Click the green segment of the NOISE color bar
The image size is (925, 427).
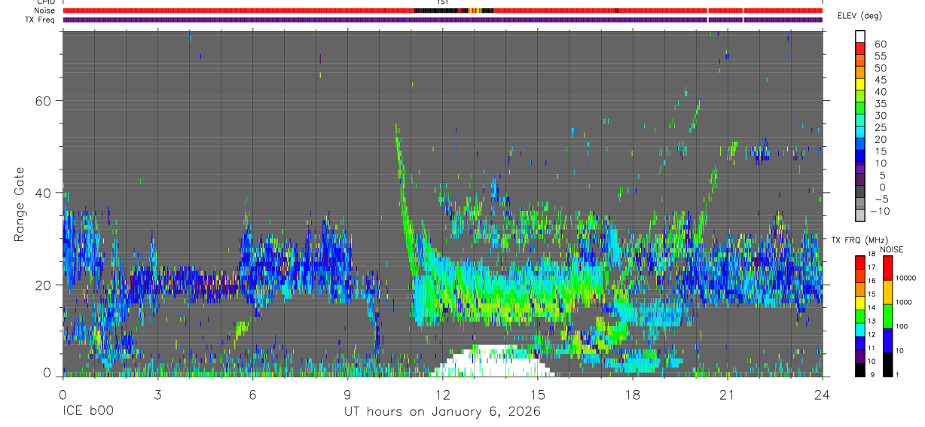point(887,316)
